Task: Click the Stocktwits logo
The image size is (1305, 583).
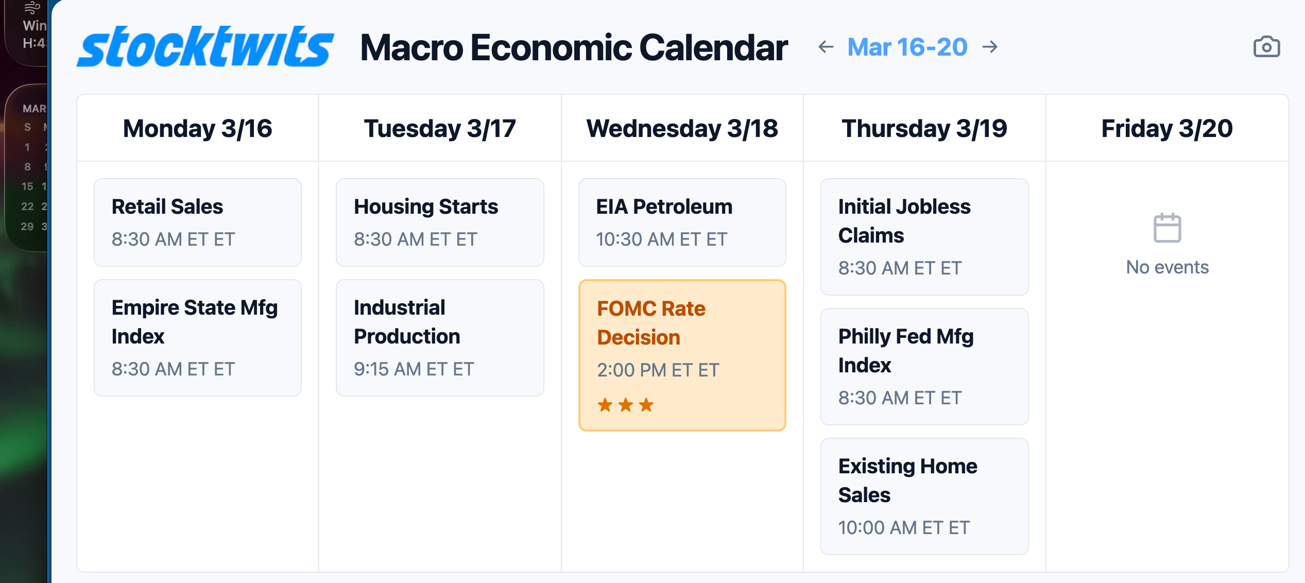Action: [205, 47]
